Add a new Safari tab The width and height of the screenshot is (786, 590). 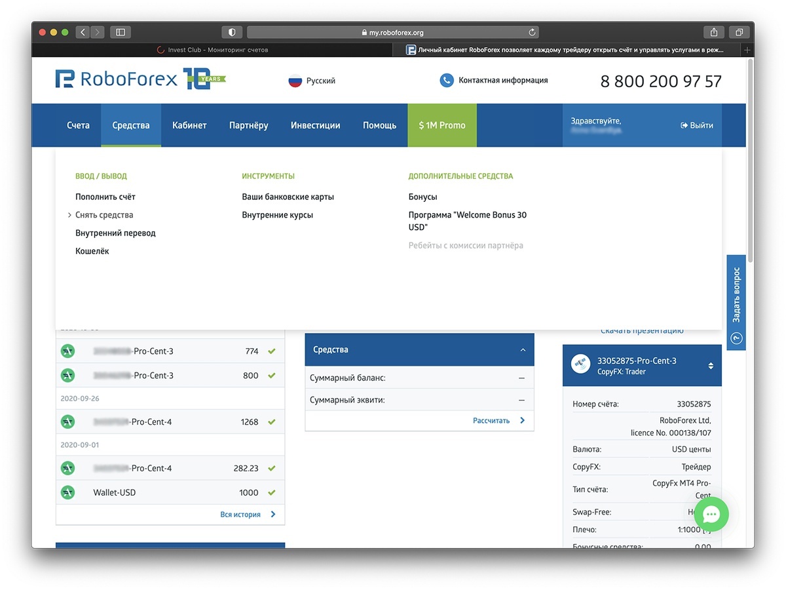tap(747, 50)
